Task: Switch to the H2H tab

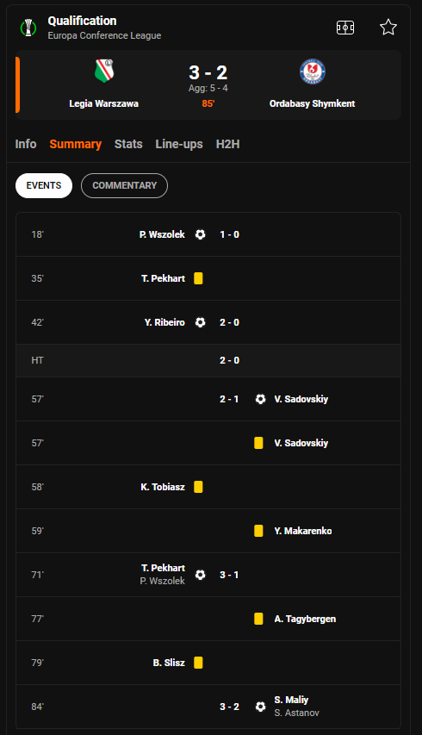Action: [227, 144]
